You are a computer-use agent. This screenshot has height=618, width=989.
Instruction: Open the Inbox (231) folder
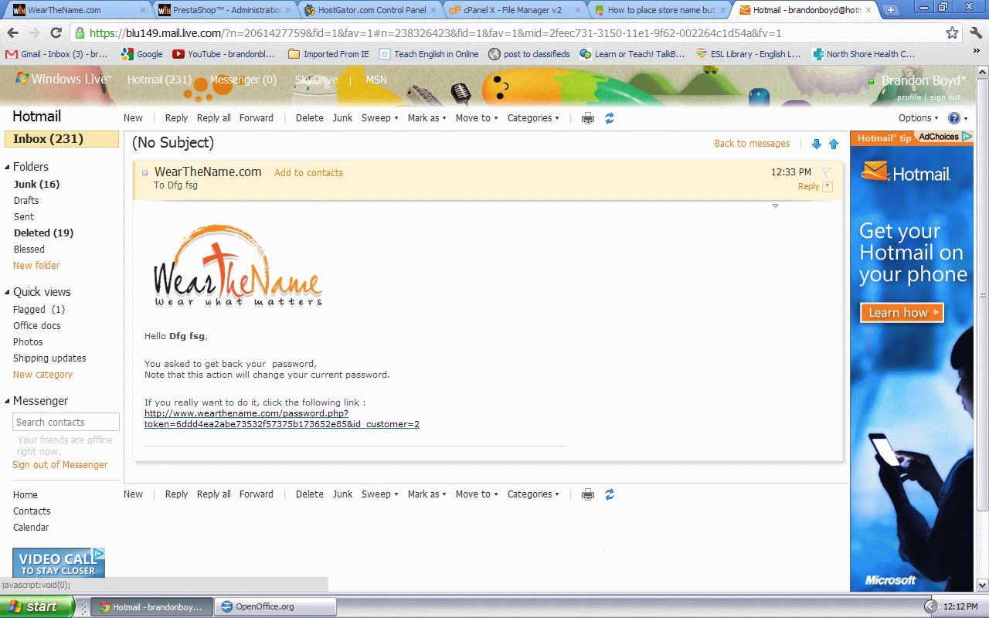click(62, 139)
